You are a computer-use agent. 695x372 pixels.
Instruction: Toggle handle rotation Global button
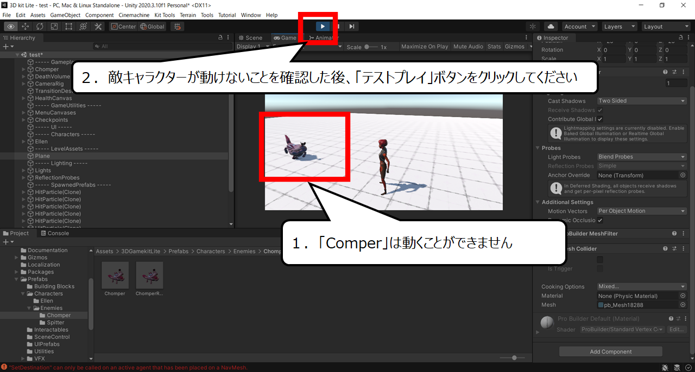click(152, 27)
